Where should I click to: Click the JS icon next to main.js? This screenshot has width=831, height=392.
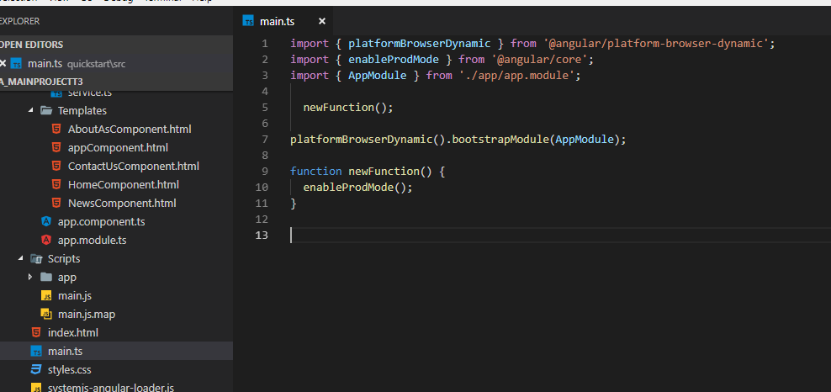coord(46,296)
